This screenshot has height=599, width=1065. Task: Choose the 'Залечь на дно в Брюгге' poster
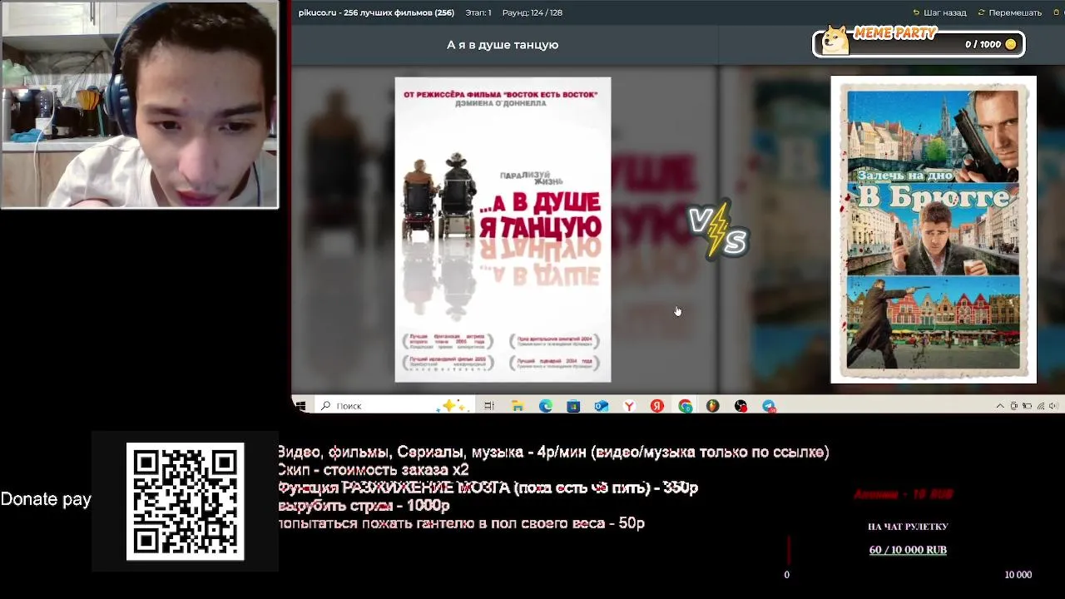(x=934, y=230)
